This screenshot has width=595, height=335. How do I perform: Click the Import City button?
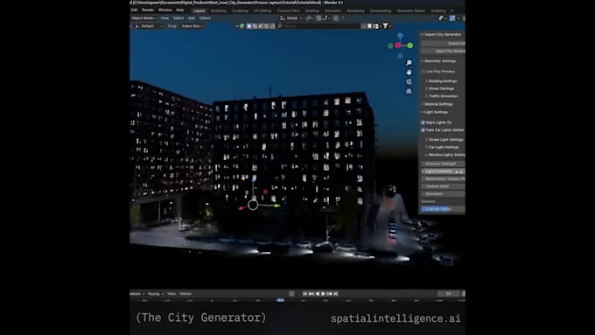pyautogui.click(x=443, y=43)
